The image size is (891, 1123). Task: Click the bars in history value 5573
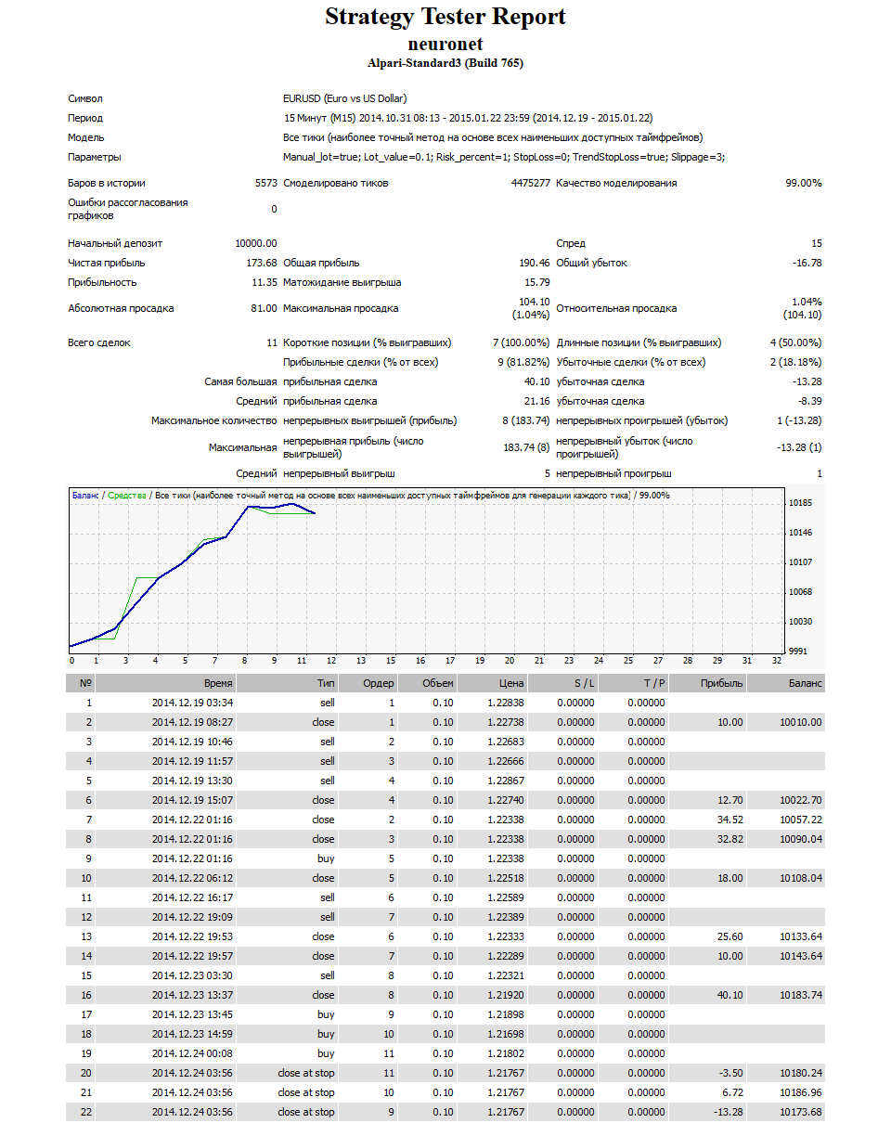[x=265, y=183]
